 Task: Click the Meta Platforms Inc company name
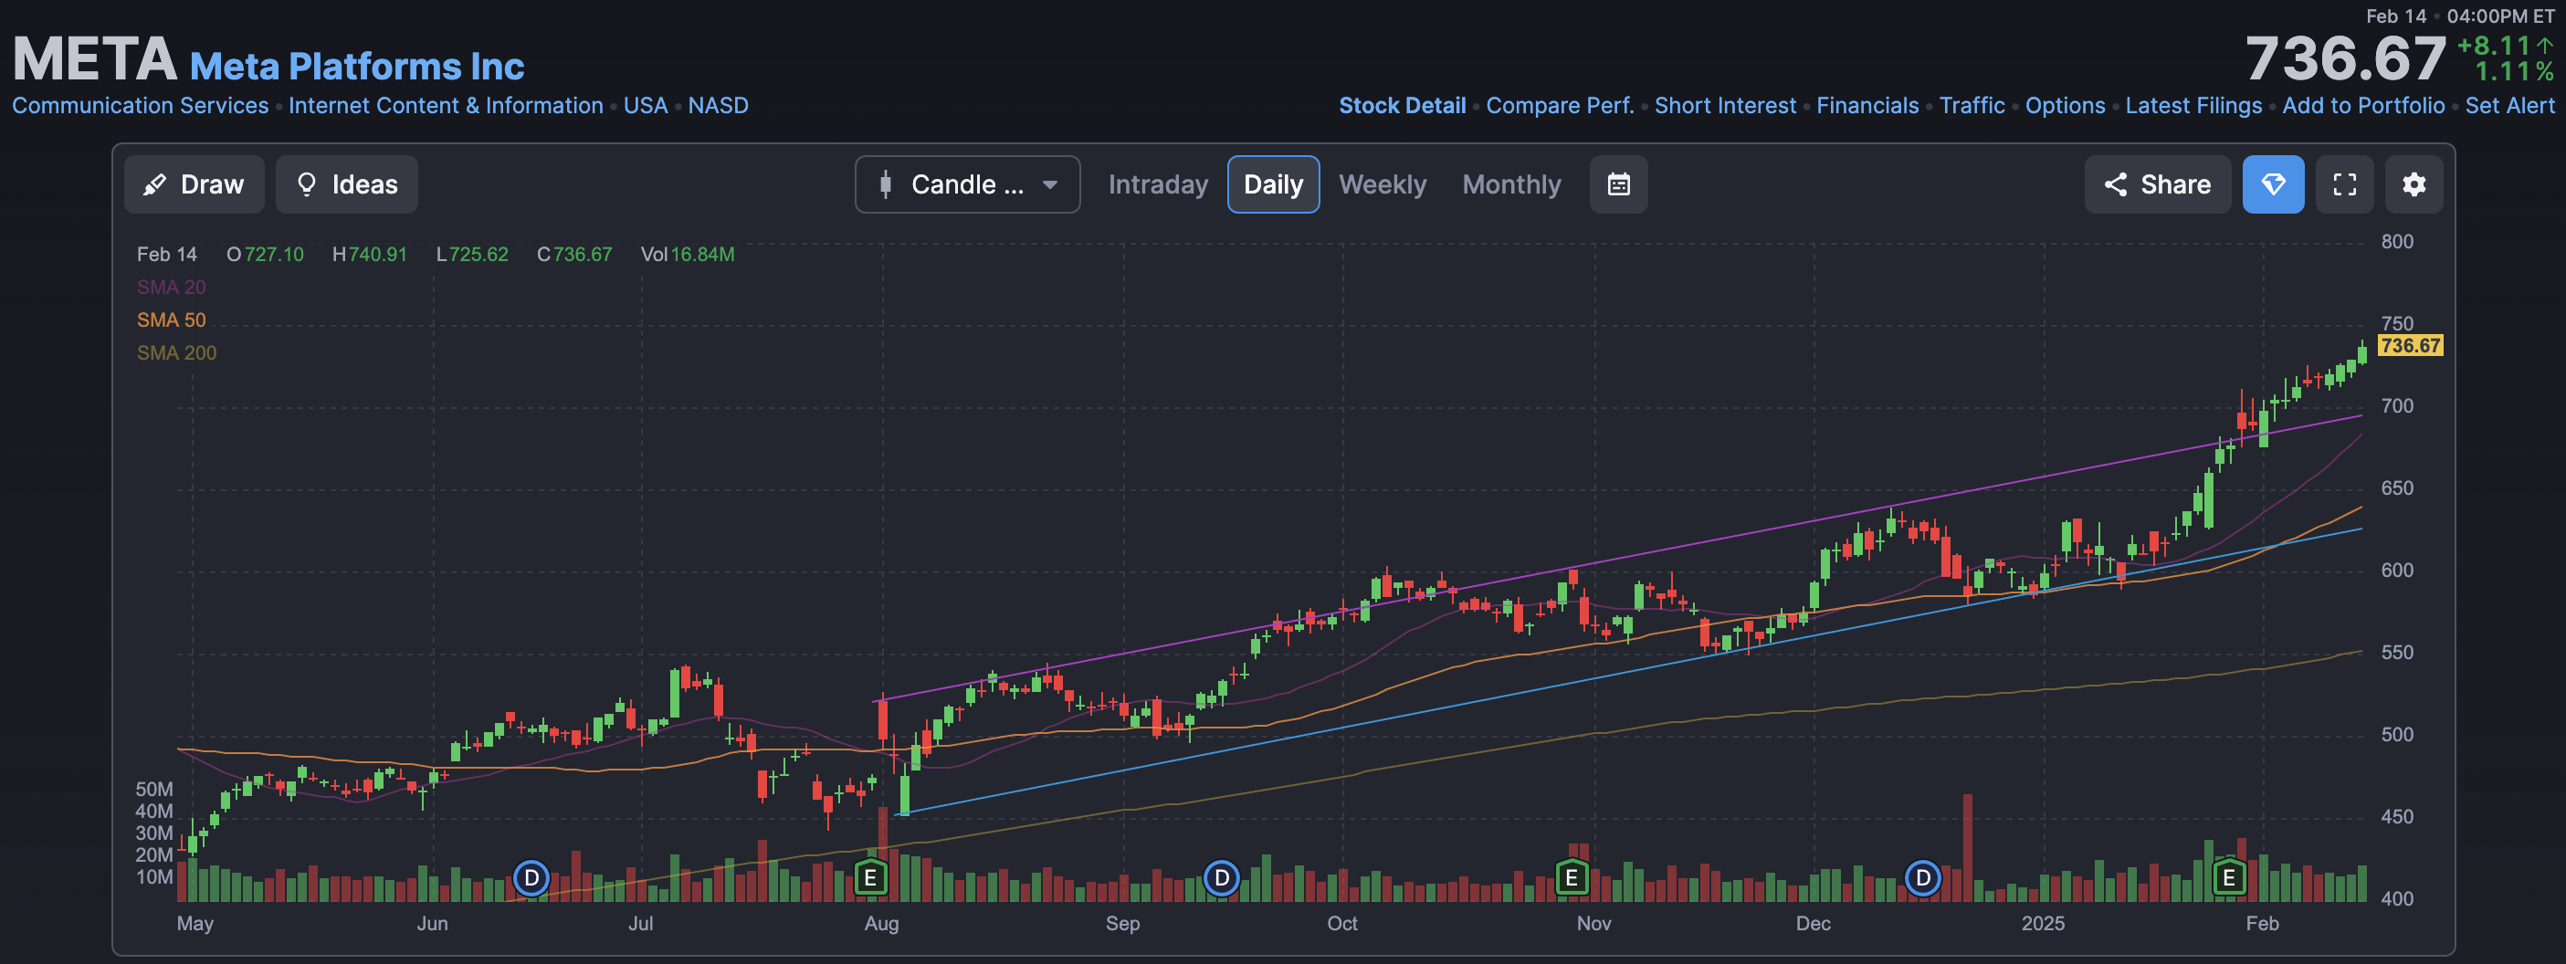click(357, 66)
